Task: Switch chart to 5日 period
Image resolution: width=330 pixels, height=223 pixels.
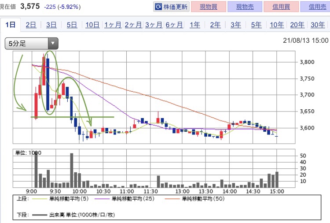Action: click(72, 25)
